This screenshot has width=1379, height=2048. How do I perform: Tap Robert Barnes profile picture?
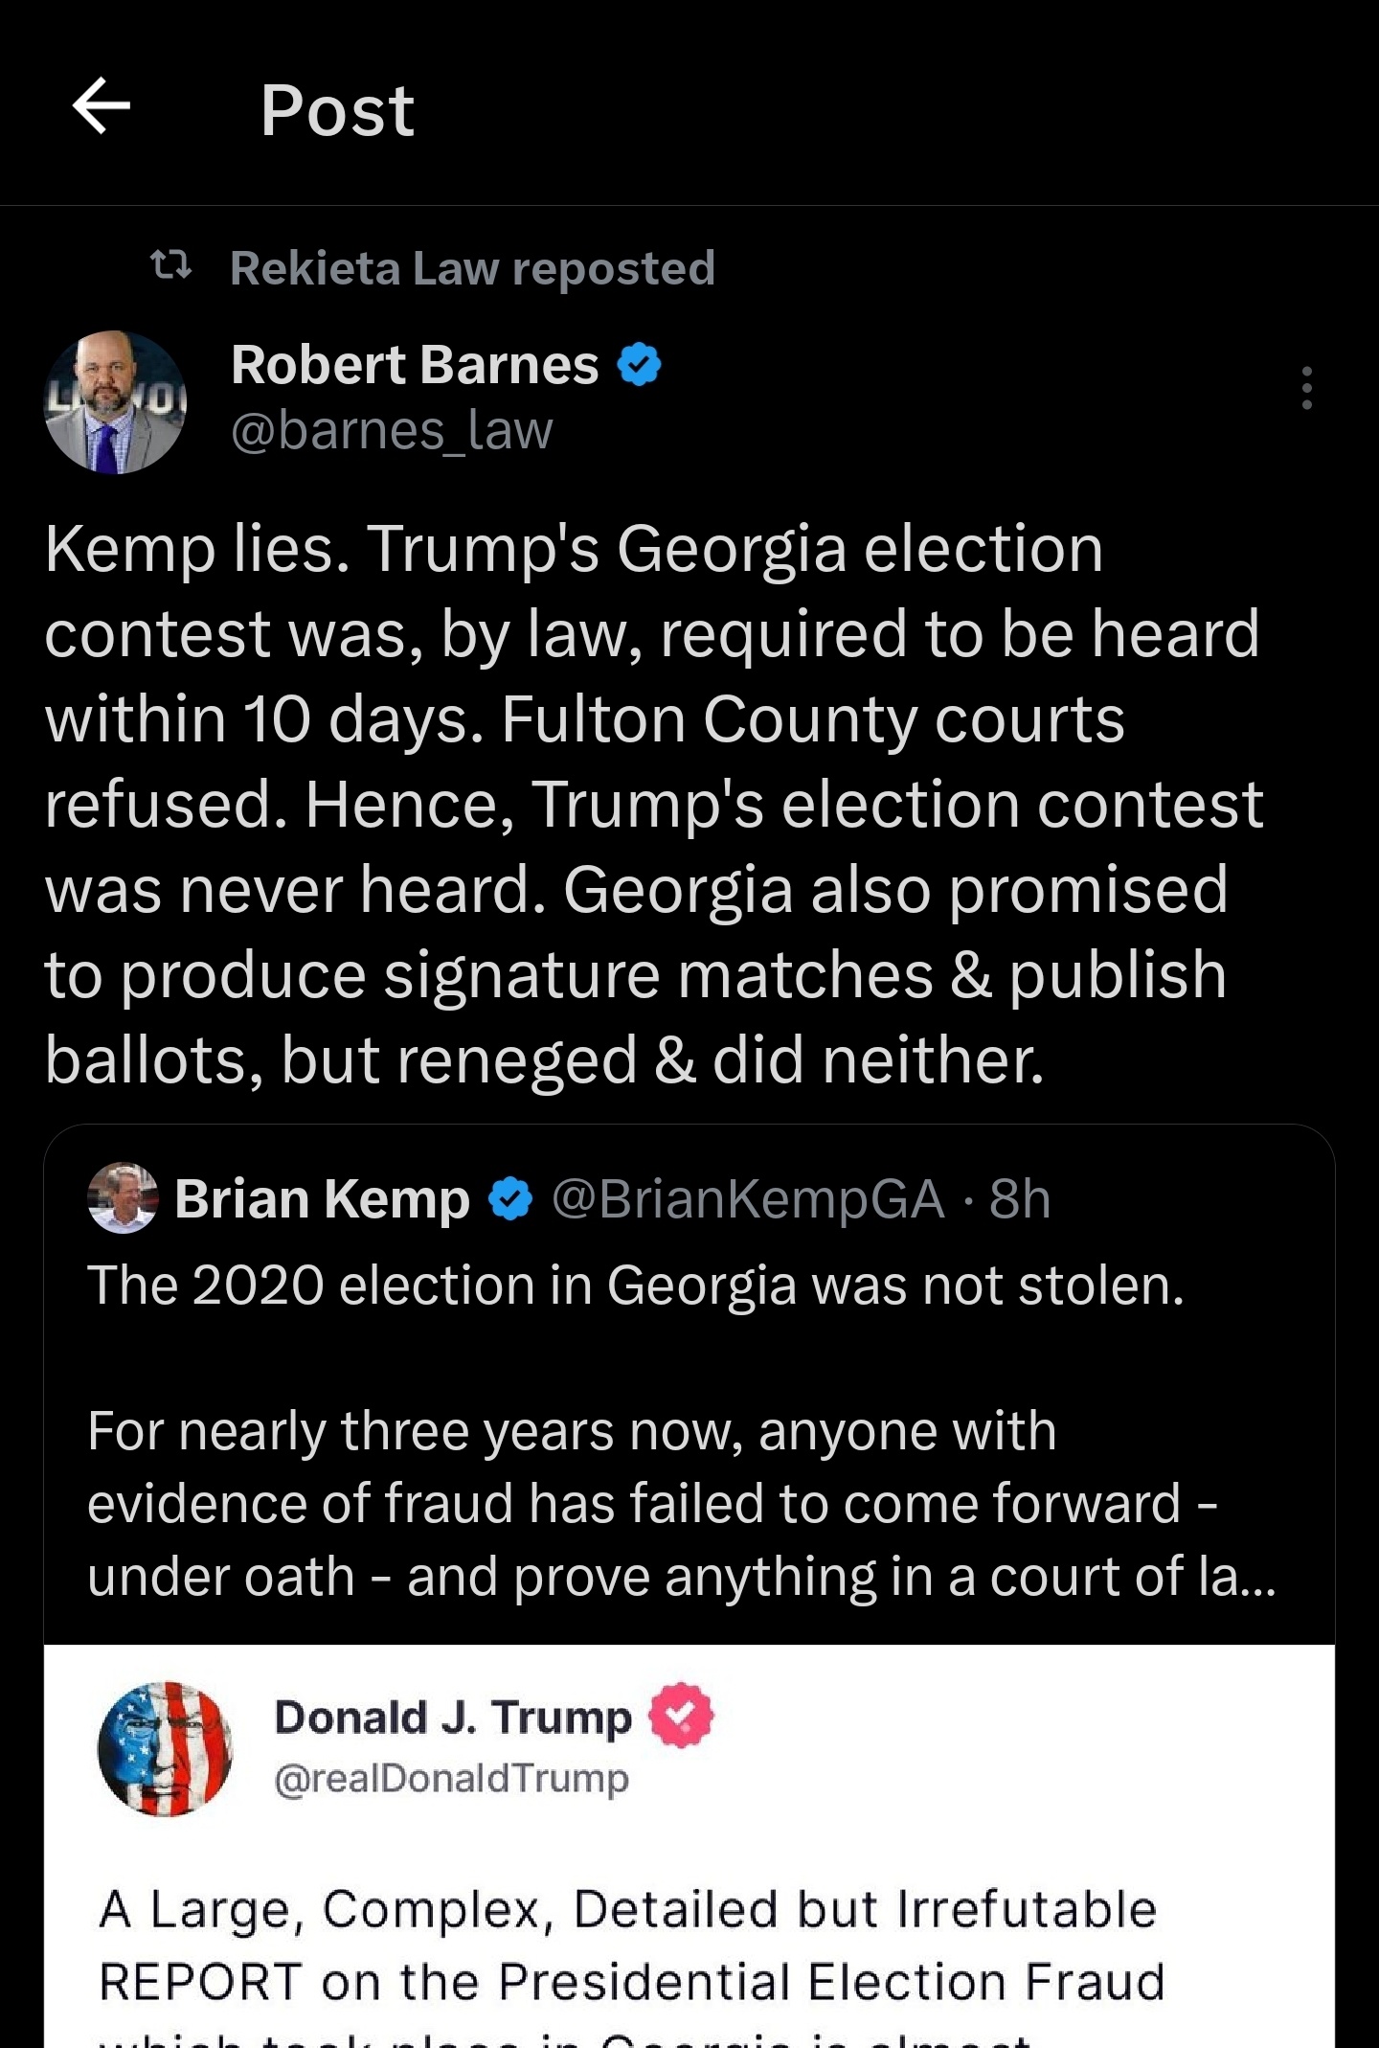pyautogui.click(x=115, y=402)
